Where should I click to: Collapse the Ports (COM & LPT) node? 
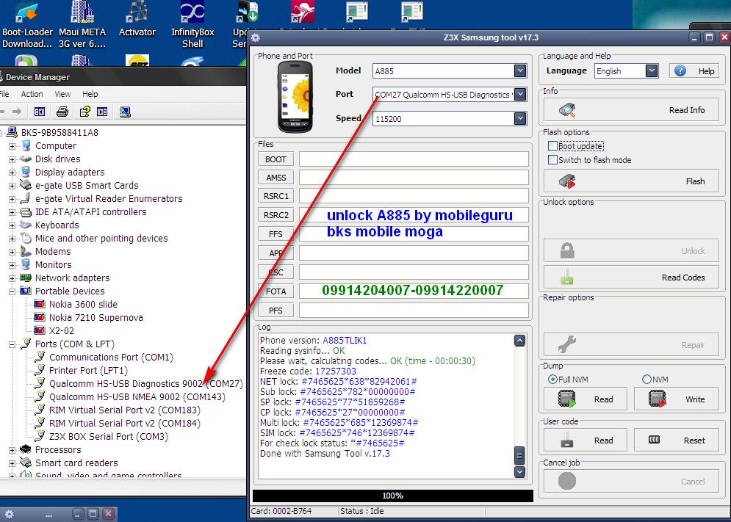[x=12, y=344]
